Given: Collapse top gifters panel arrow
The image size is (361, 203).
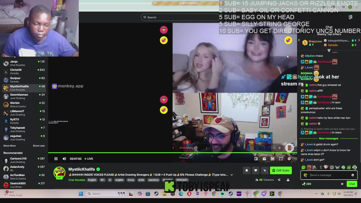Looking at the screenshot, I should point(329,50).
